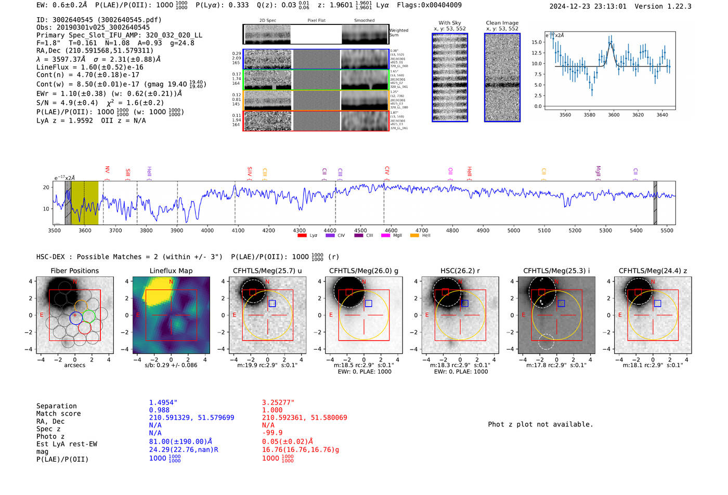Click the SiII line marker label
This screenshot has height=495, width=728.
pyautogui.click(x=128, y=172)
